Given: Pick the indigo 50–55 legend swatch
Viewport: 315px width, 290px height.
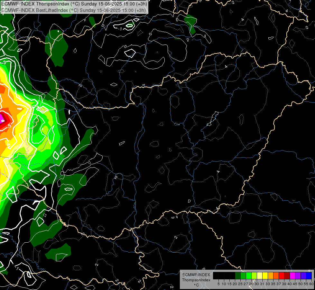Looking at the screenshot, I should (303, 275).
